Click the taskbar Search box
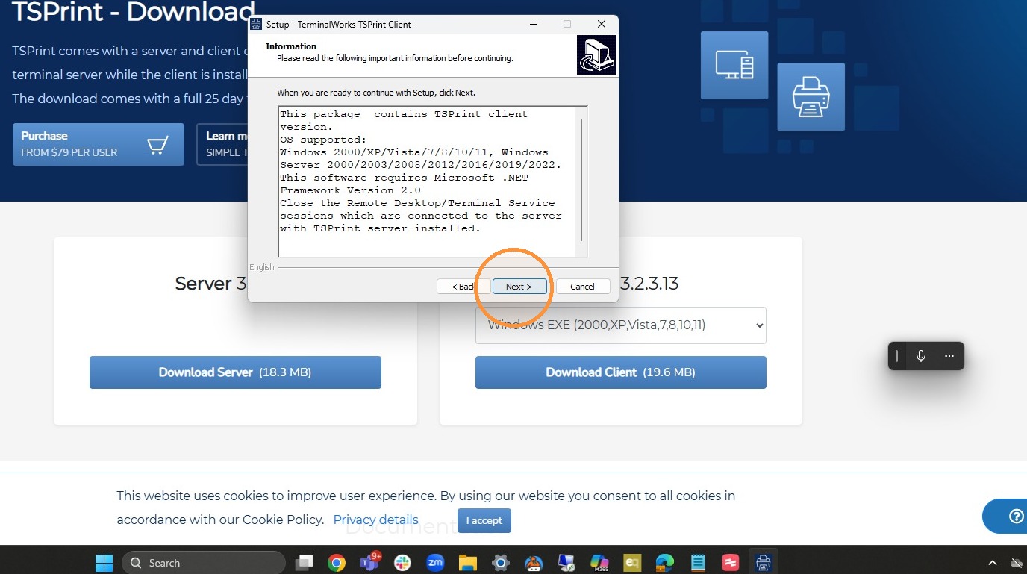The height and width of the screenshot is (574, 1027). (203, 563)
